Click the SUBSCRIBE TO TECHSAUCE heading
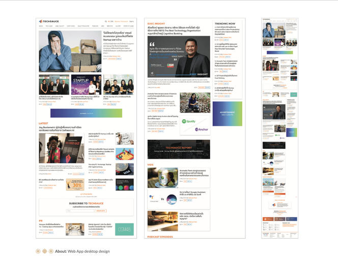338x266 pixels. coord(86,204)
